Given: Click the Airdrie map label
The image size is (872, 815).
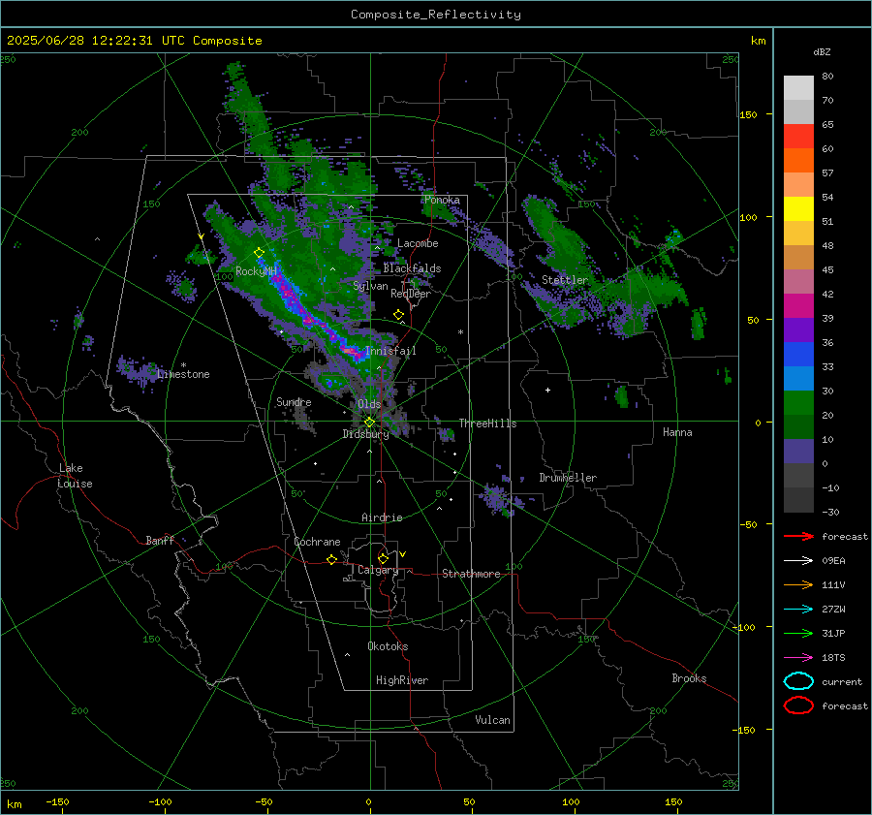Looking at the screenshot, I should point(382,517).
